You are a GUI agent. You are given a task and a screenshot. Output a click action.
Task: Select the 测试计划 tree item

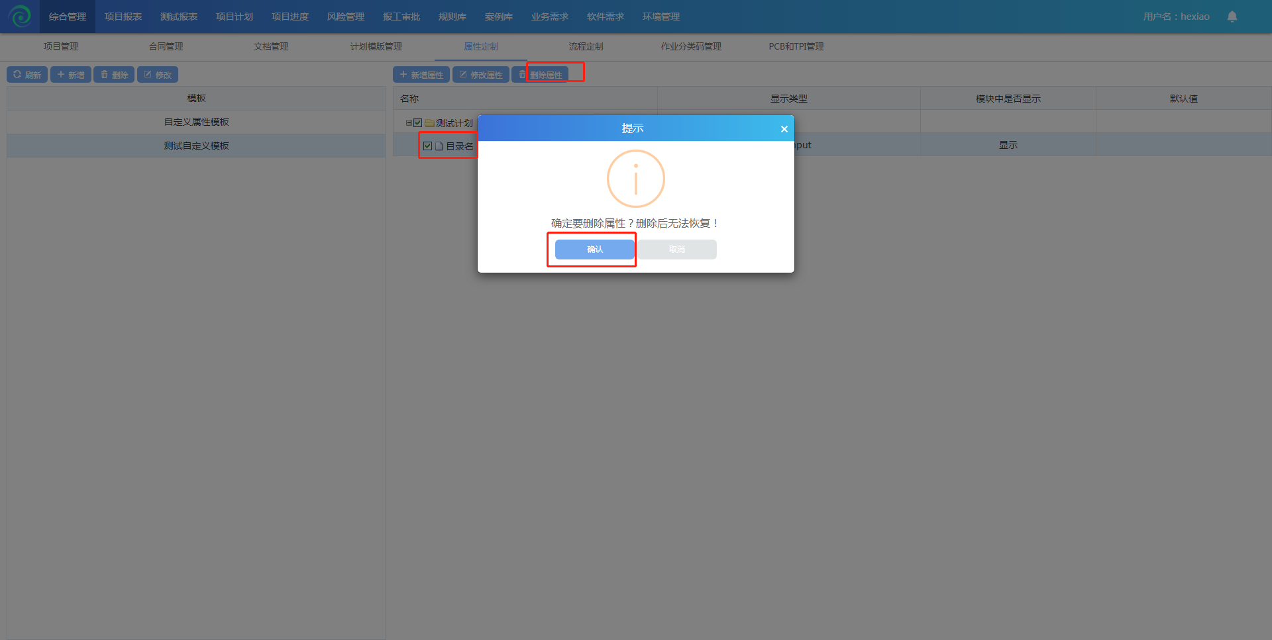(x=454, y=123)
